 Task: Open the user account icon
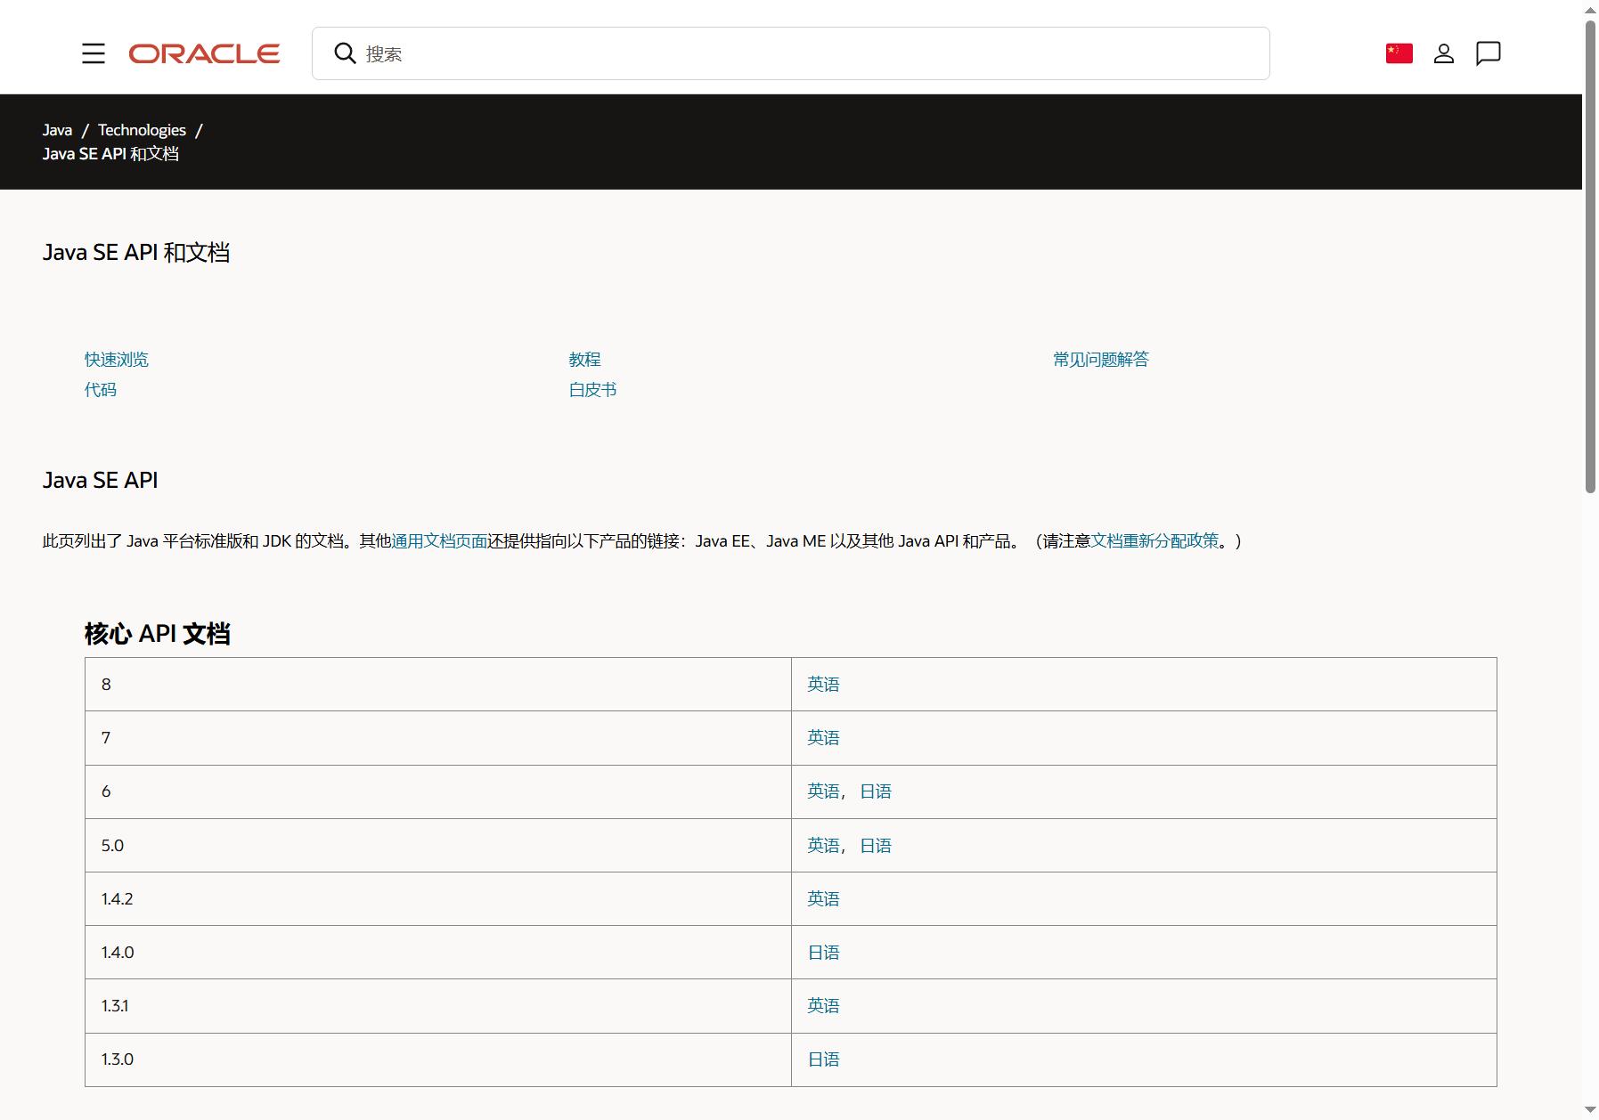(x=1443, y=53)
